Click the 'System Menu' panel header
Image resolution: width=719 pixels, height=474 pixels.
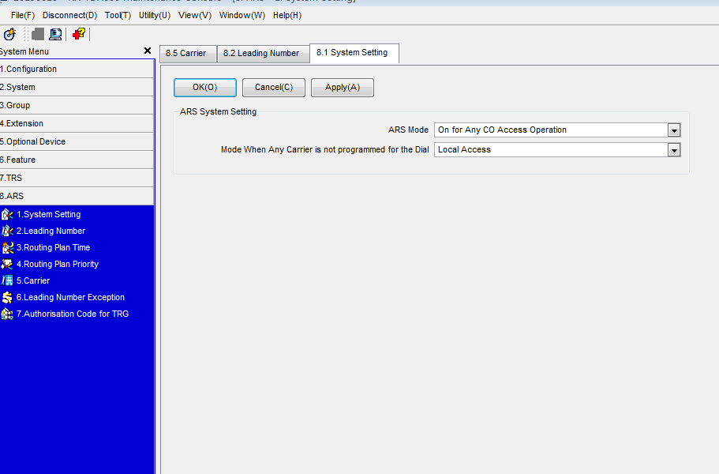click(24, 51)
